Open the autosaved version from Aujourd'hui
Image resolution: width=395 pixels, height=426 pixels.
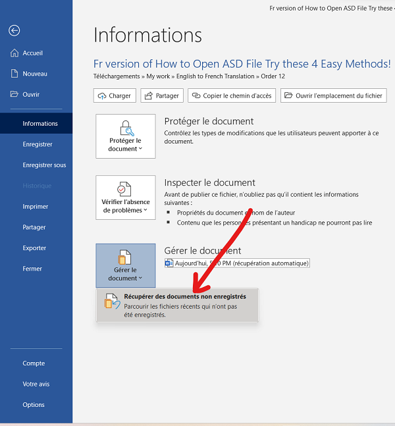237,263
